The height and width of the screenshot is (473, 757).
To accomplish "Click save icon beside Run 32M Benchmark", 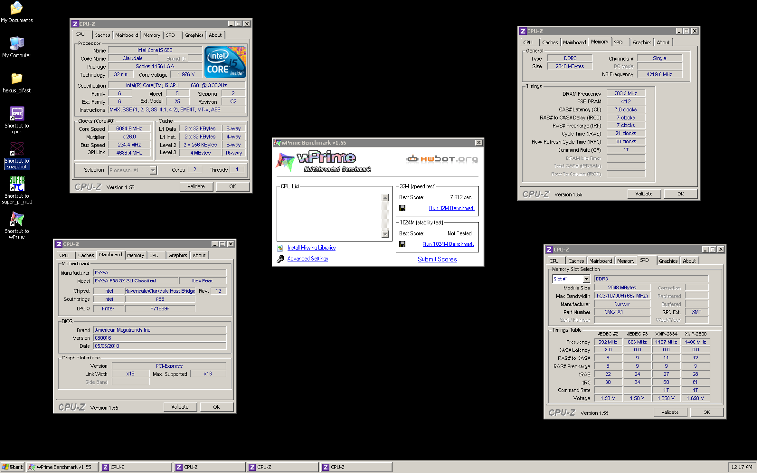I will (x=402, y=208).
